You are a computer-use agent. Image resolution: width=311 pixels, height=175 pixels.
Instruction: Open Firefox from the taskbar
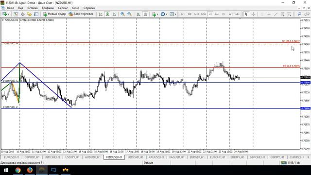[x=30, y=170]
